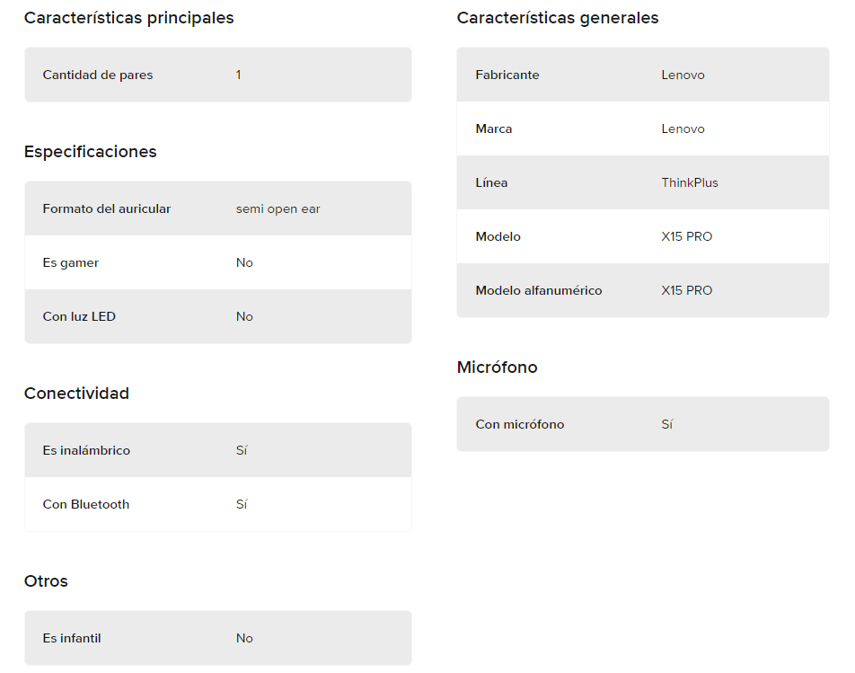Click the Con Bluetooth label
Viewport: 855px width, 673px height.
[x=86, y=504]
